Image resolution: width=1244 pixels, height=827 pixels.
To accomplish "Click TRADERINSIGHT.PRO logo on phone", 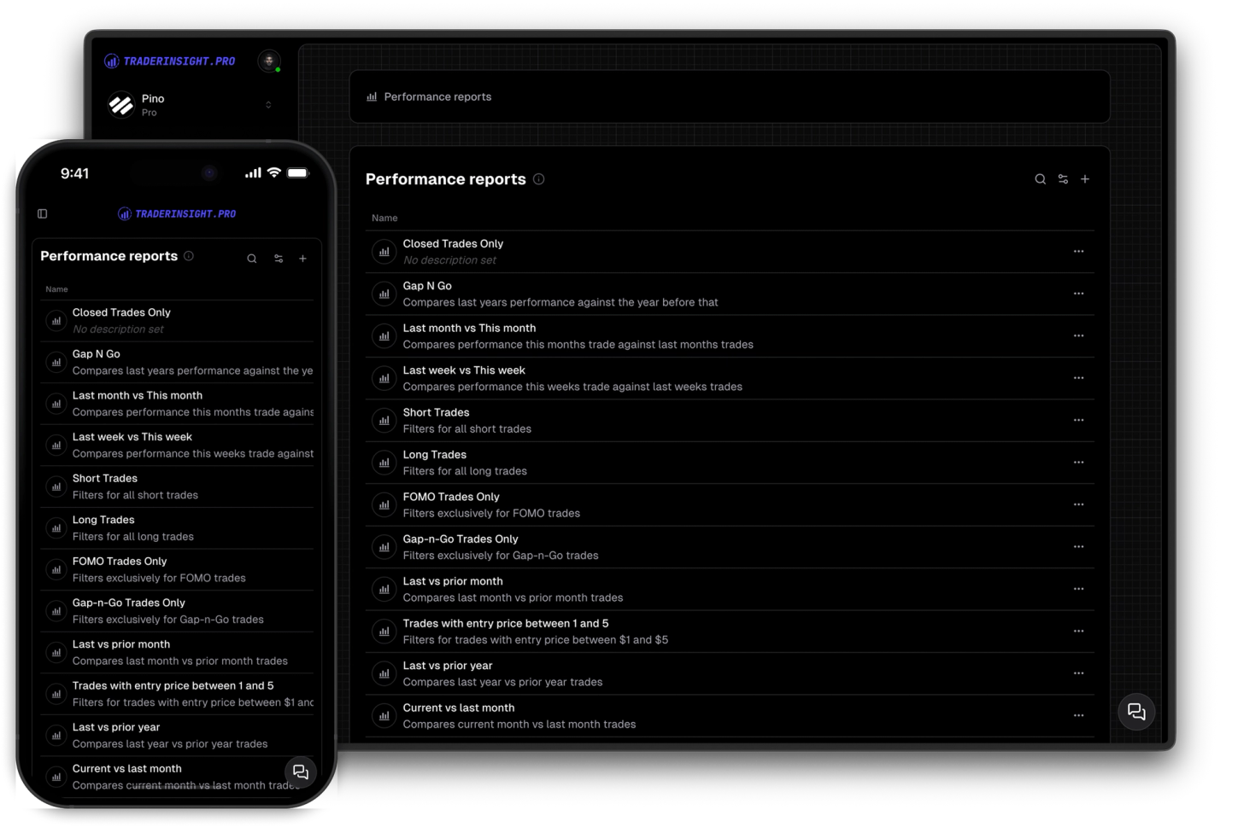I will pos(177,214).
